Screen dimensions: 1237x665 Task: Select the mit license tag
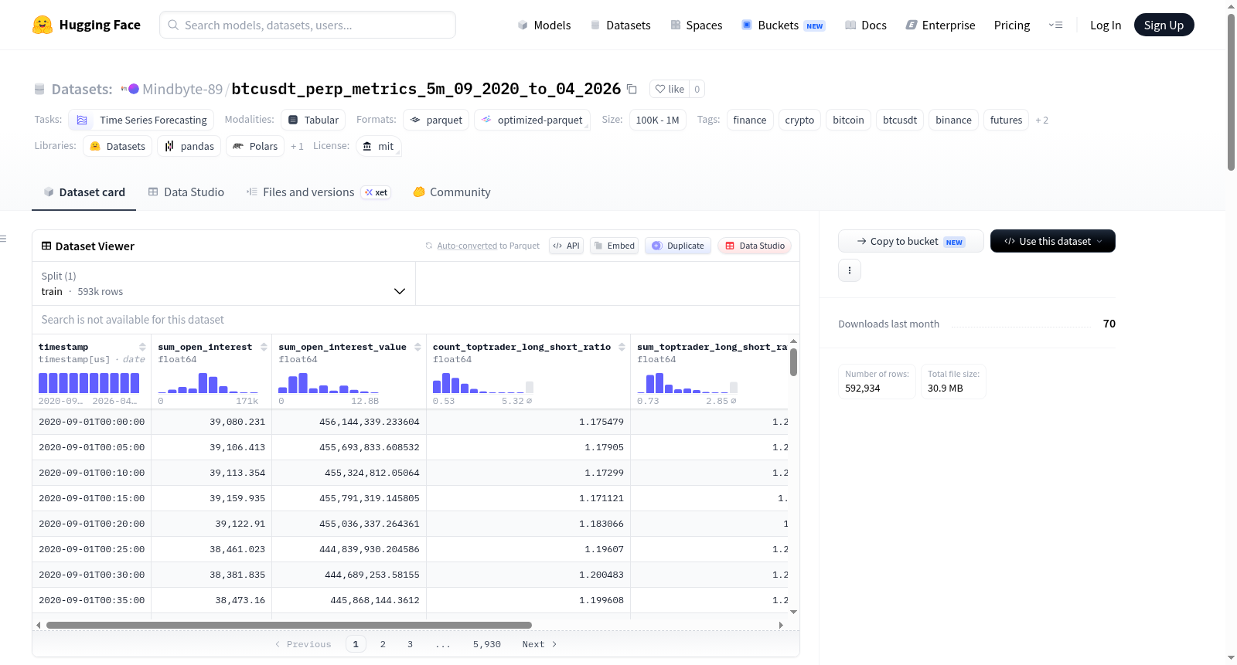click(x=379, y=146)
